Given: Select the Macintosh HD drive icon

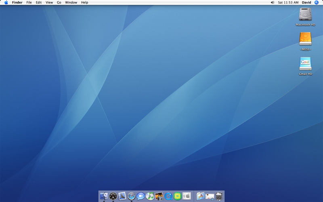Looking at the screenshot, I should tap(305, 15).
